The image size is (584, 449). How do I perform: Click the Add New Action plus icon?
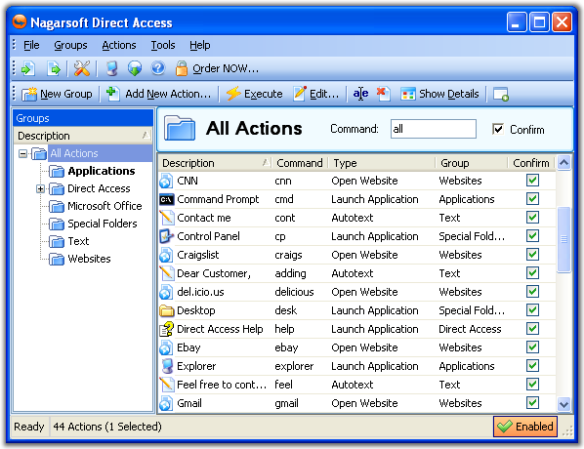[113, 94]
